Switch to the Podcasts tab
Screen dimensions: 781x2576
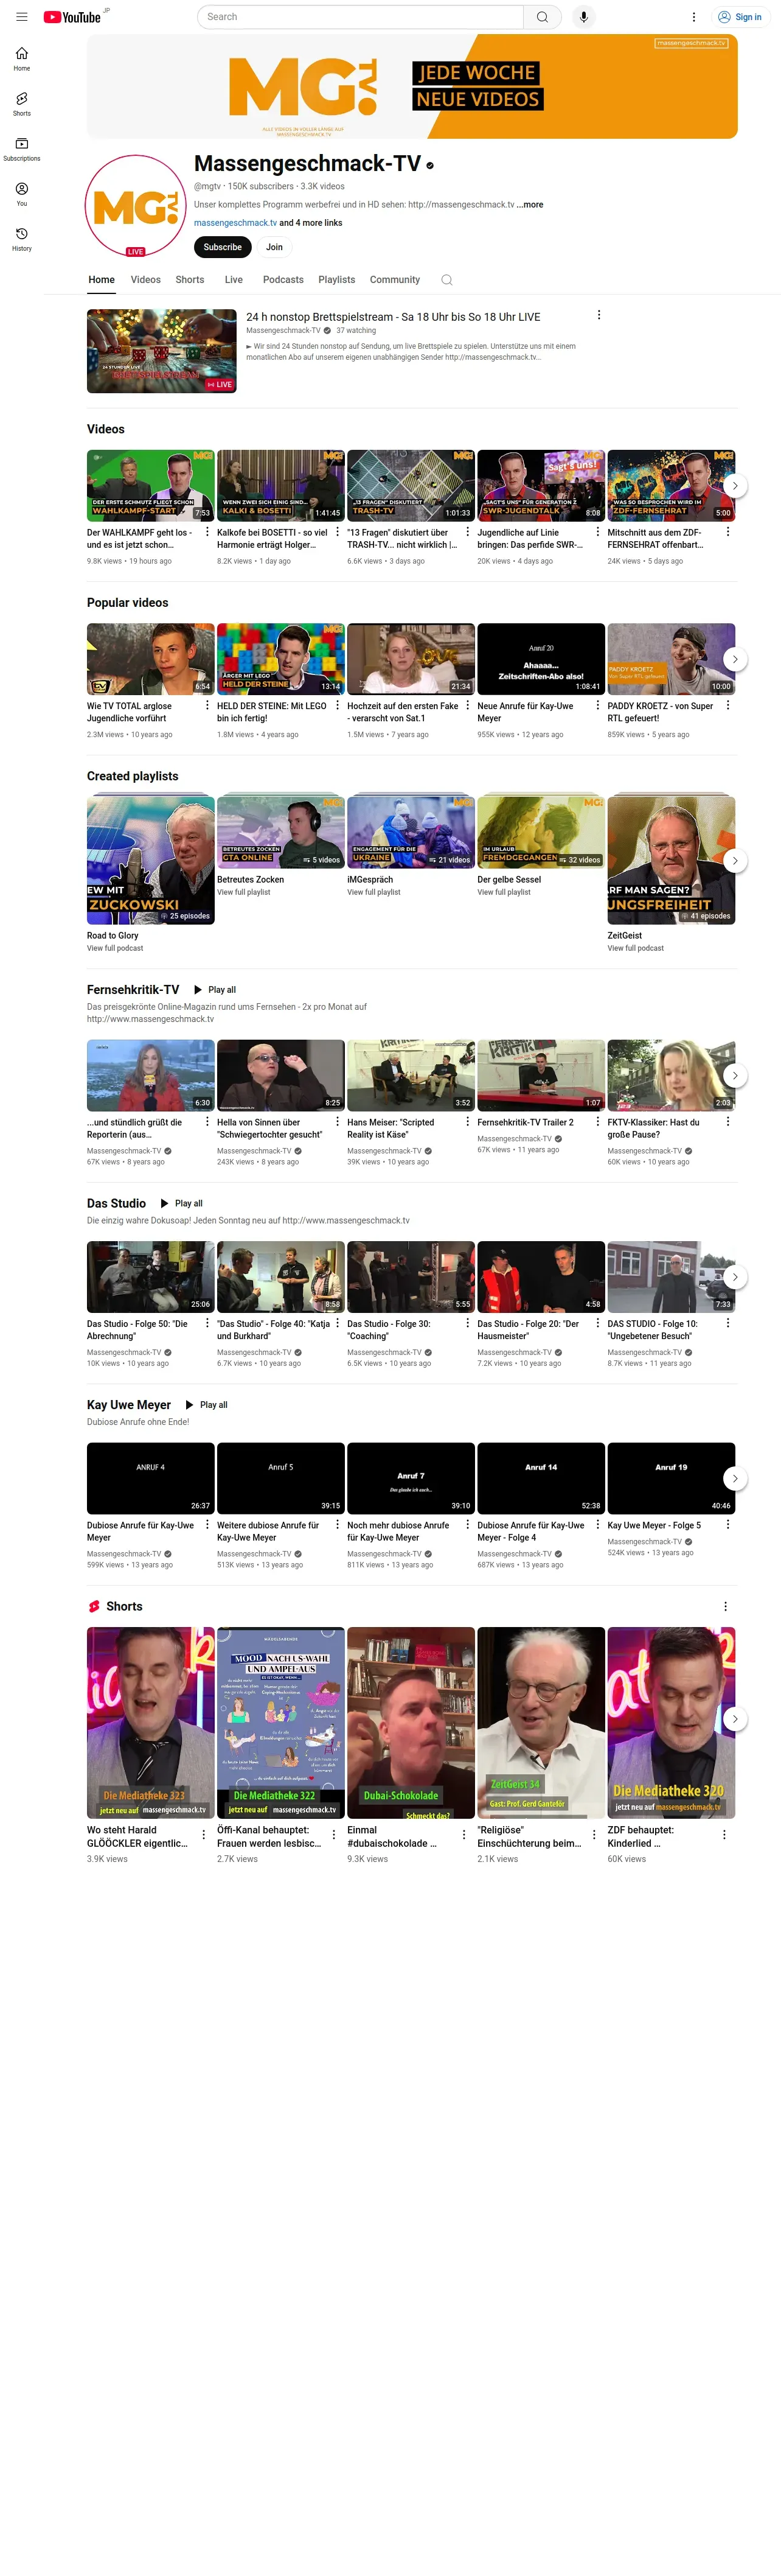click(x=283, y=280)
